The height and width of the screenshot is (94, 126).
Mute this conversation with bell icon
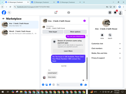pos(102,35)
